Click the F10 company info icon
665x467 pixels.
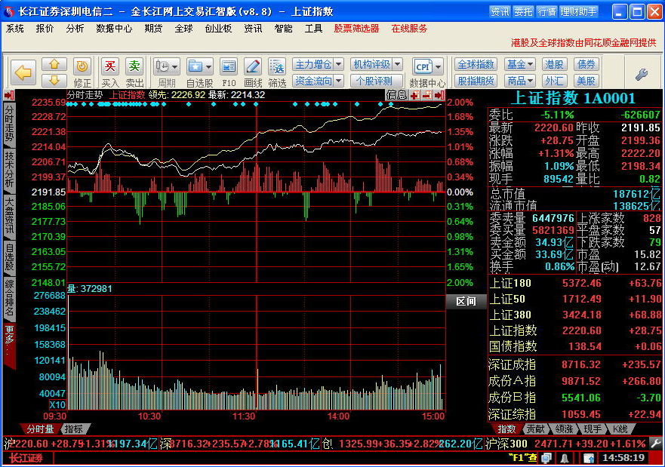(229, 66)
